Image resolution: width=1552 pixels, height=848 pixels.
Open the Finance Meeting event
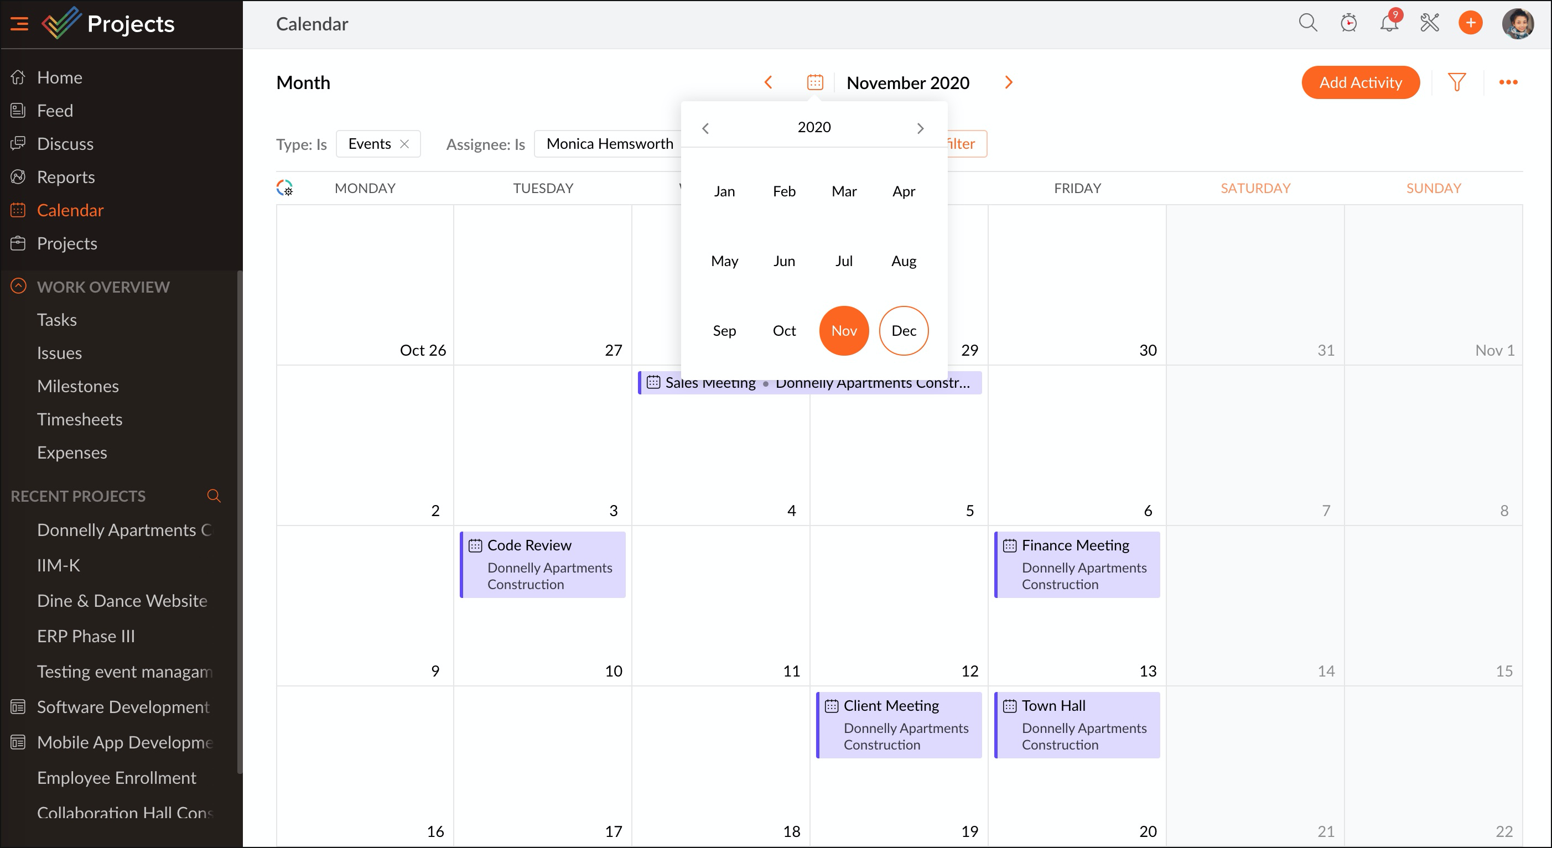coord(1076,564)
